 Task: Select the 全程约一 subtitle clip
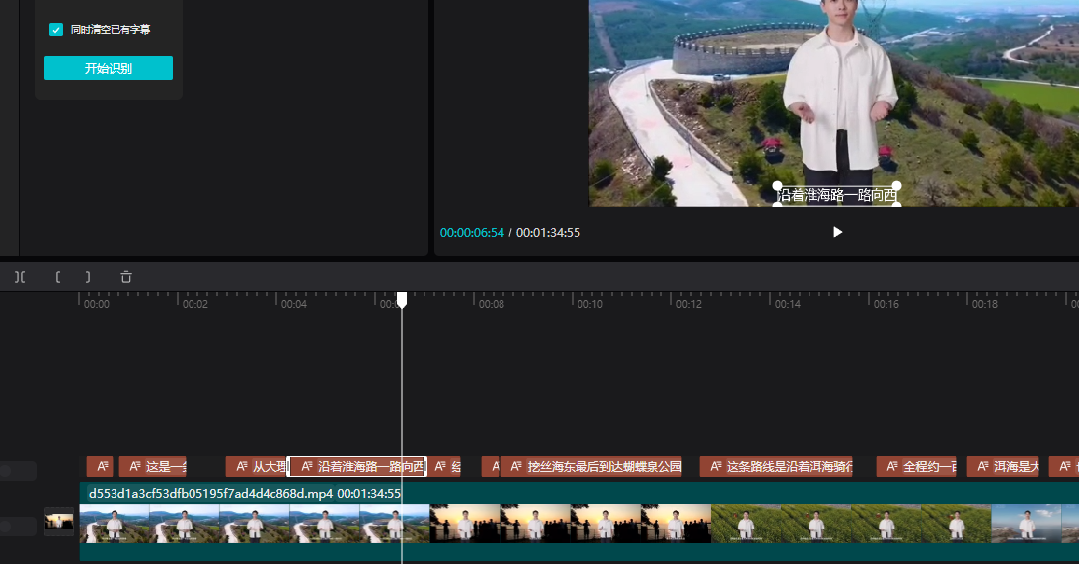point(916,467)
